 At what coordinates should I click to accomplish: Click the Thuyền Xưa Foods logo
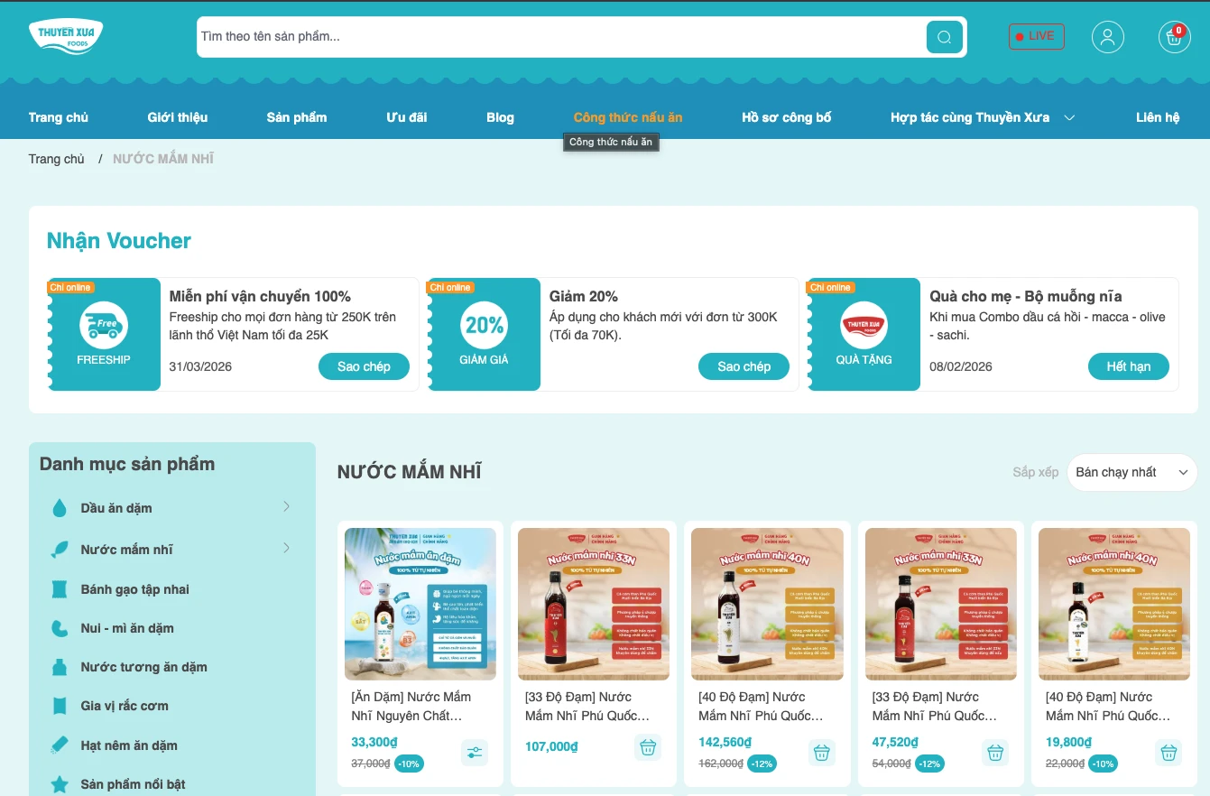(x=66, y=37)
